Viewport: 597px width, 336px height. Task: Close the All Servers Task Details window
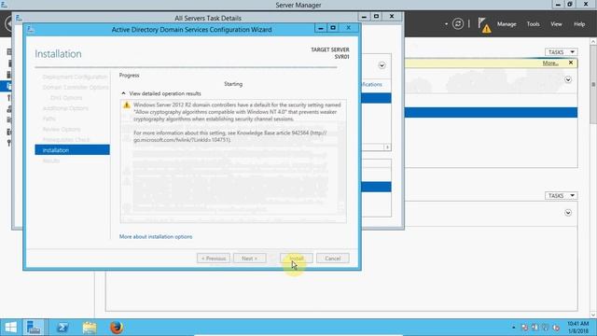[392, 17]
